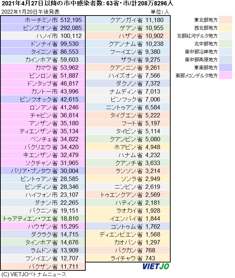235x278 pixels.
Task: Click the ランソン省 row name
Action: (x=129, y=171)
